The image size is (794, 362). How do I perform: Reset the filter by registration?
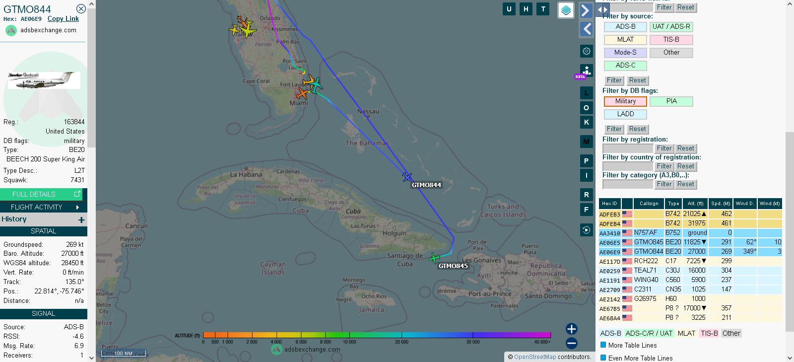(x=686, y=148)
